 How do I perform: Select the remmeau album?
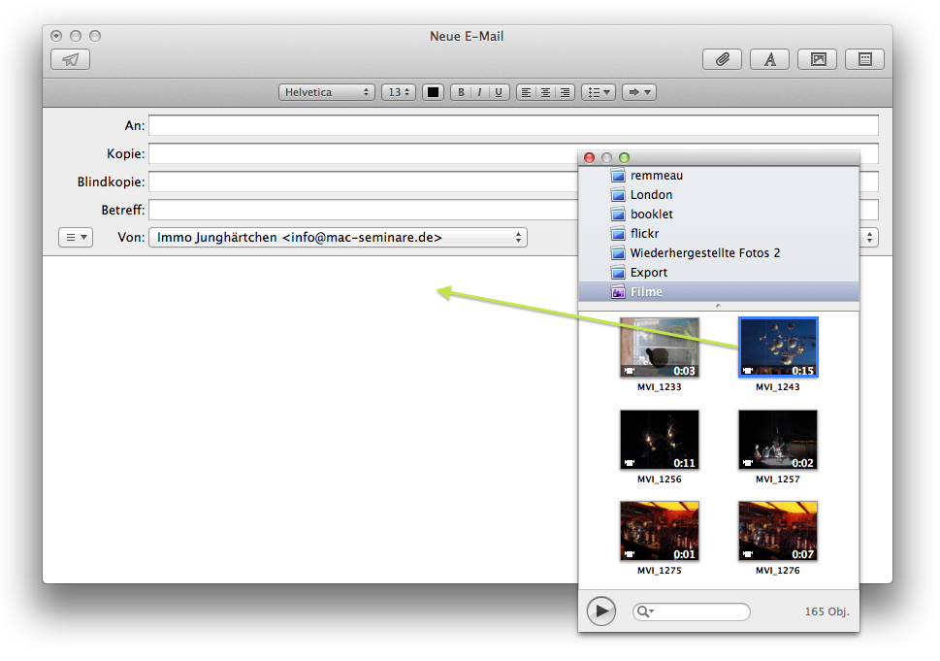(718, 175)
